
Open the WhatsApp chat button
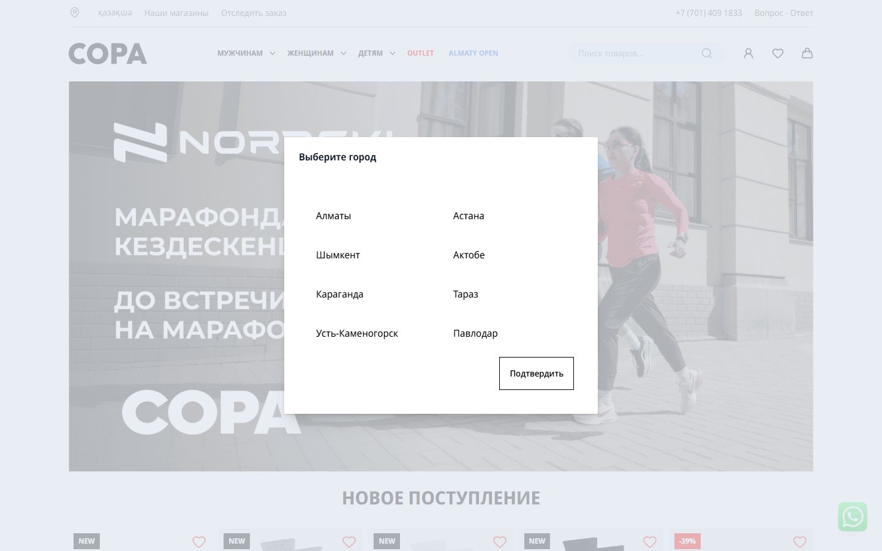[x=853, y=517]
